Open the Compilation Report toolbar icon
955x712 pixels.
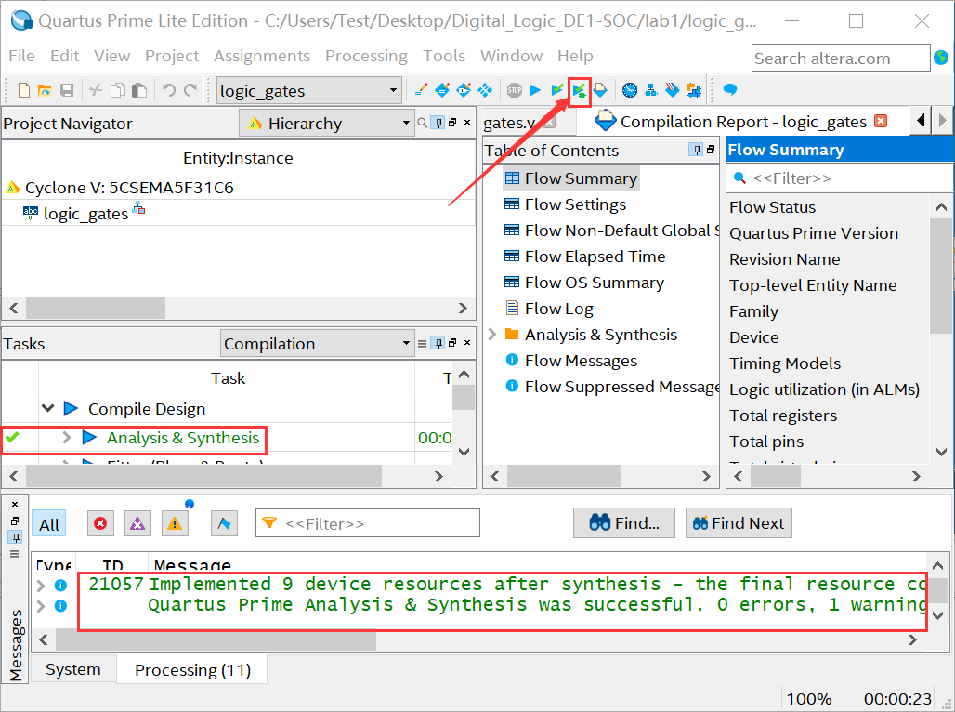pos(600,90)
